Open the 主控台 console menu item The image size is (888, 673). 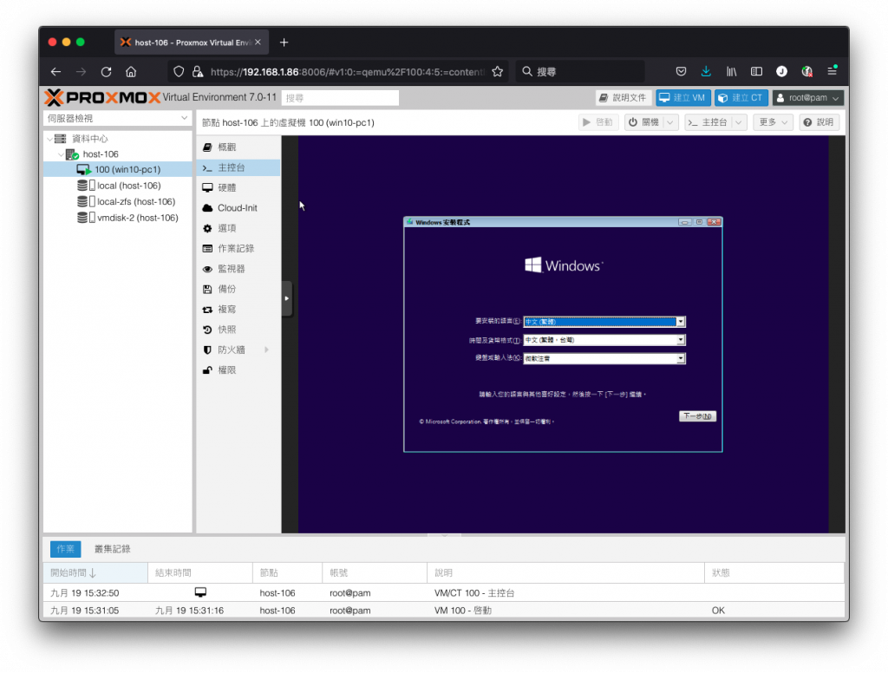tap(238, 167)
